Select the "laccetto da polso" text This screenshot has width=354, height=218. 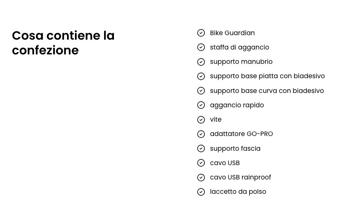click(238, 192)
